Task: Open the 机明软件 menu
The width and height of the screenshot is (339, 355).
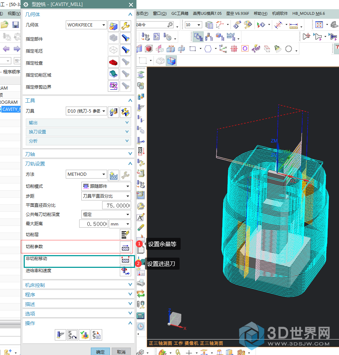Action: coord(280,13)
